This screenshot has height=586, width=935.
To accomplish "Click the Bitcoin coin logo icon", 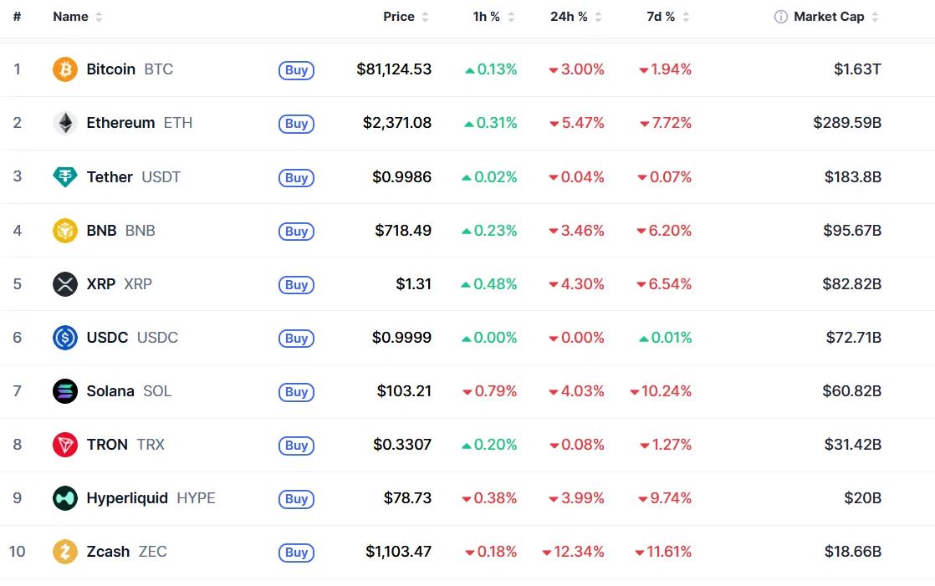I will click(65, 69).
